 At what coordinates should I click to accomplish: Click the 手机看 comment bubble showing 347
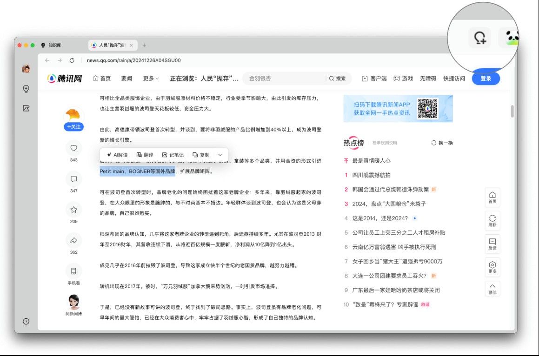click(x=73, y=178)
